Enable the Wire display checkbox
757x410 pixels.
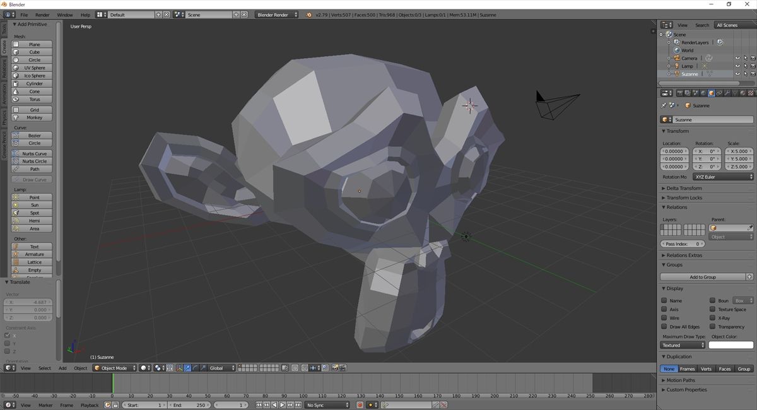(x=665, y=318)
